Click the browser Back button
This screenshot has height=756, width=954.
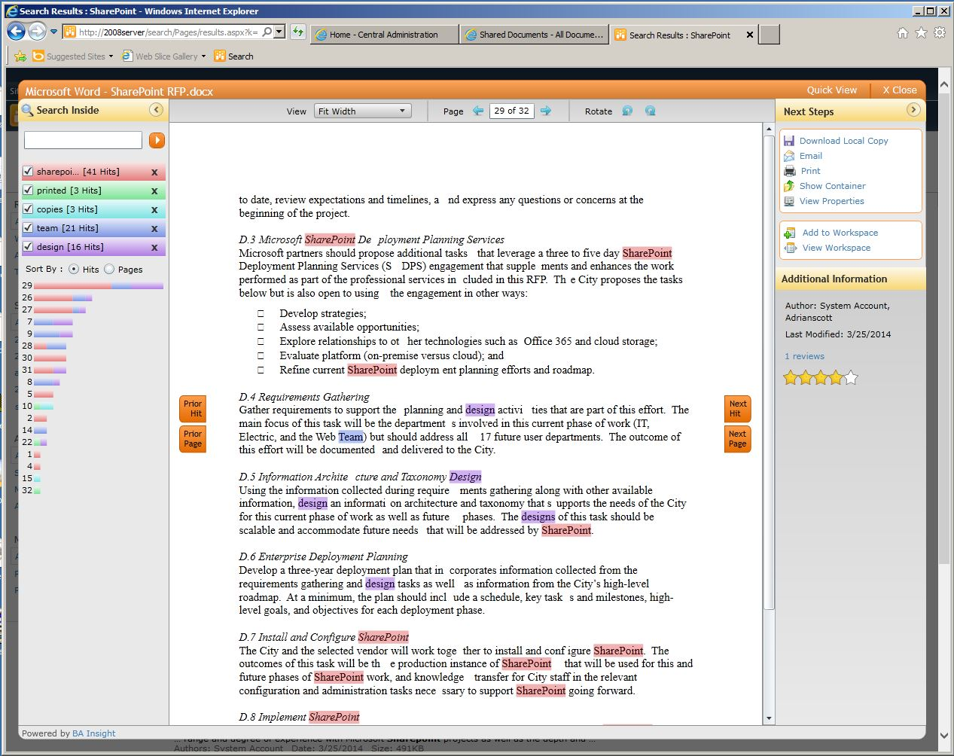pyautogui.click(x=16, y=32)
